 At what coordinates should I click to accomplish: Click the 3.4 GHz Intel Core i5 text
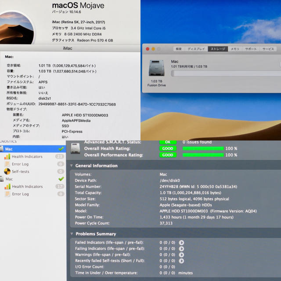[88, 28]
